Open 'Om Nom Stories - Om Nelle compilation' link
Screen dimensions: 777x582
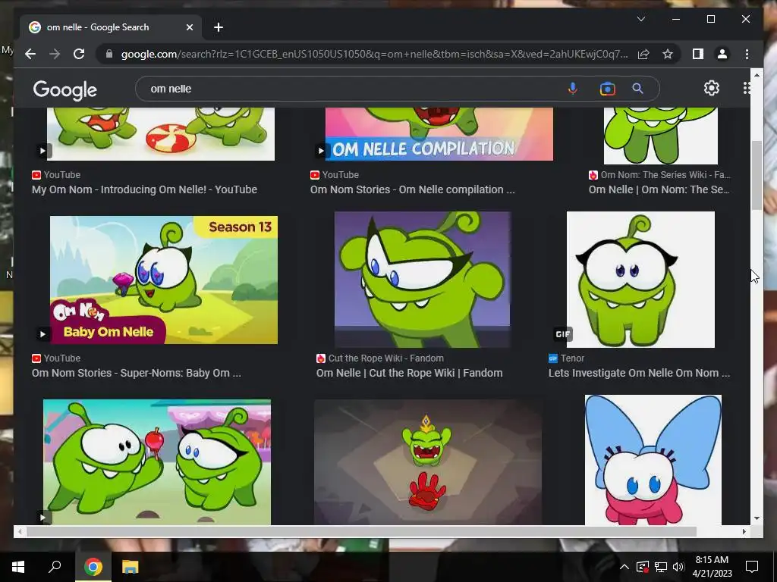pos(412,189)
